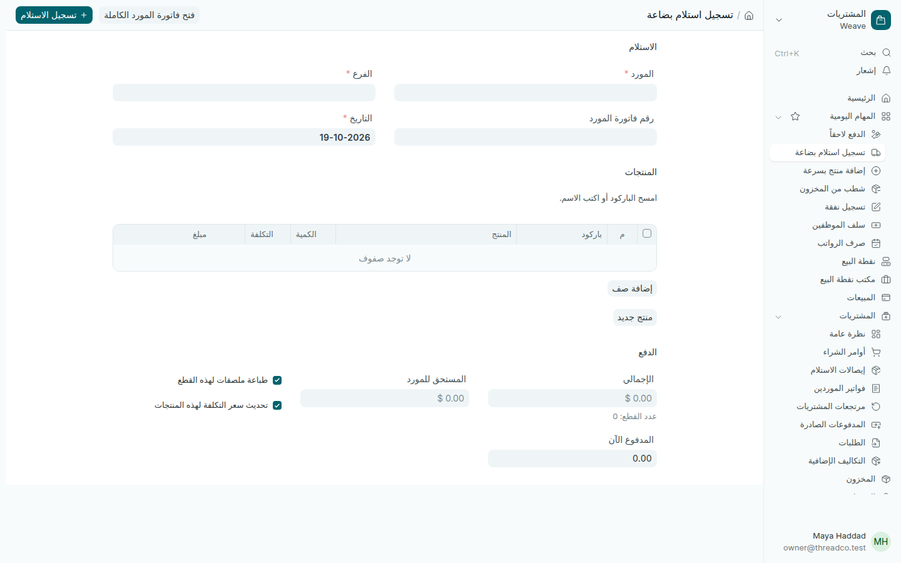Click the المخزون box icon

click(x=886, y=479)
